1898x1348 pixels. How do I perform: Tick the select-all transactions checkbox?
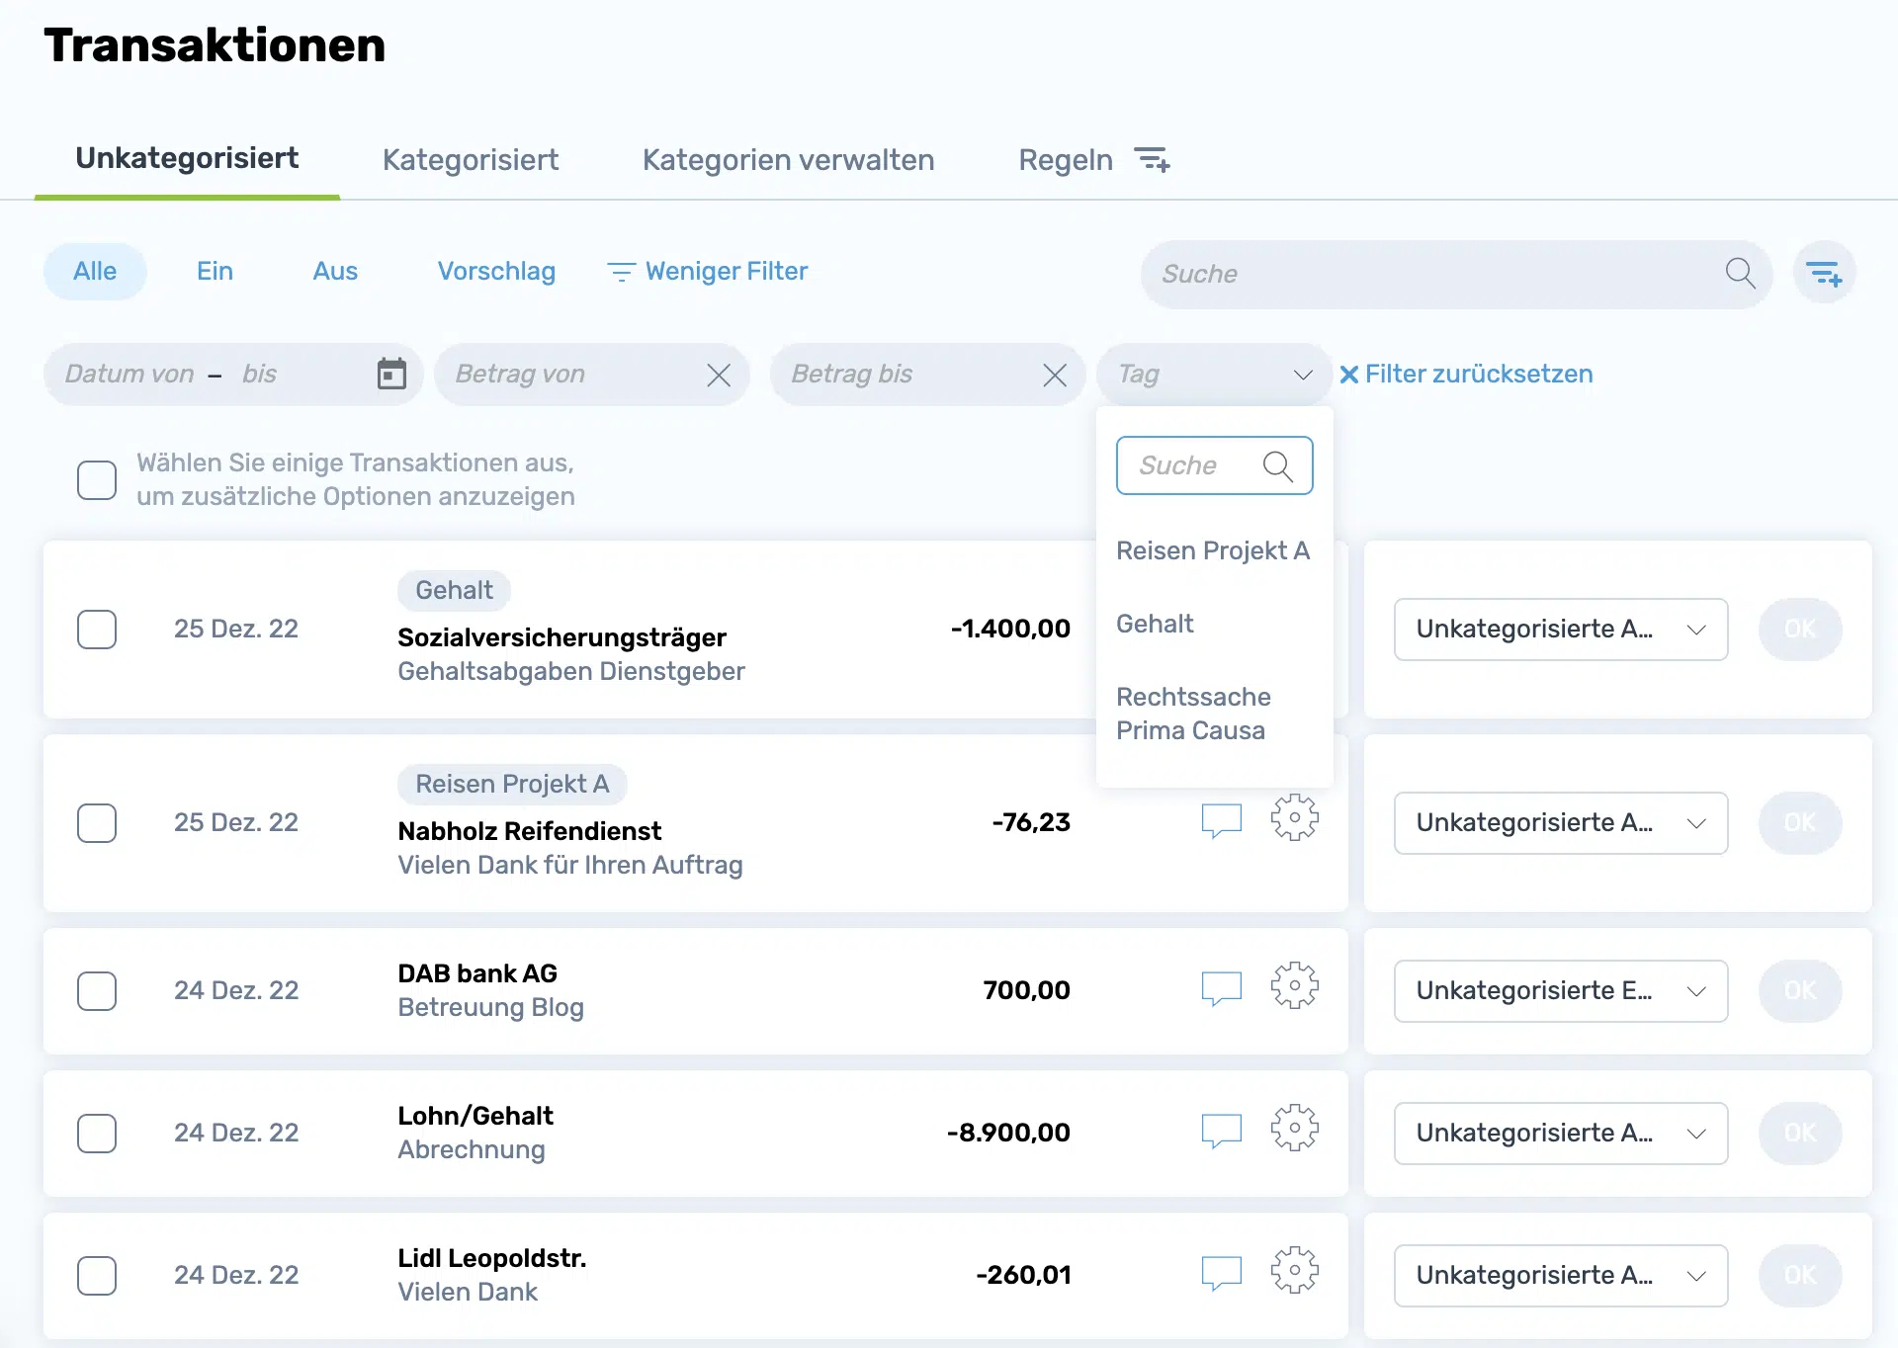coord(97,480)
